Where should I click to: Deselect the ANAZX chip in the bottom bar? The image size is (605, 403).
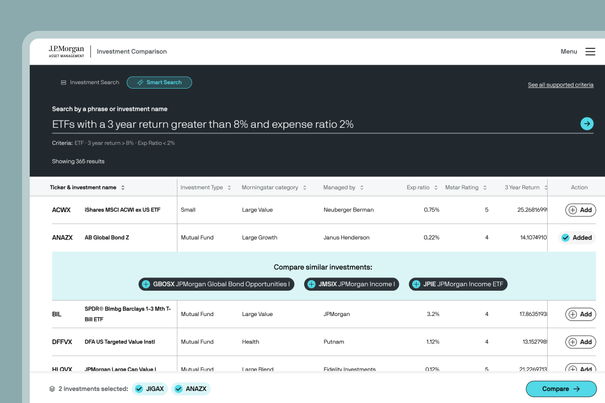point(191,389)
